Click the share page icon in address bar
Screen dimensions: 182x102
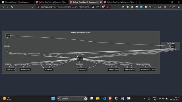coord(98,7)
